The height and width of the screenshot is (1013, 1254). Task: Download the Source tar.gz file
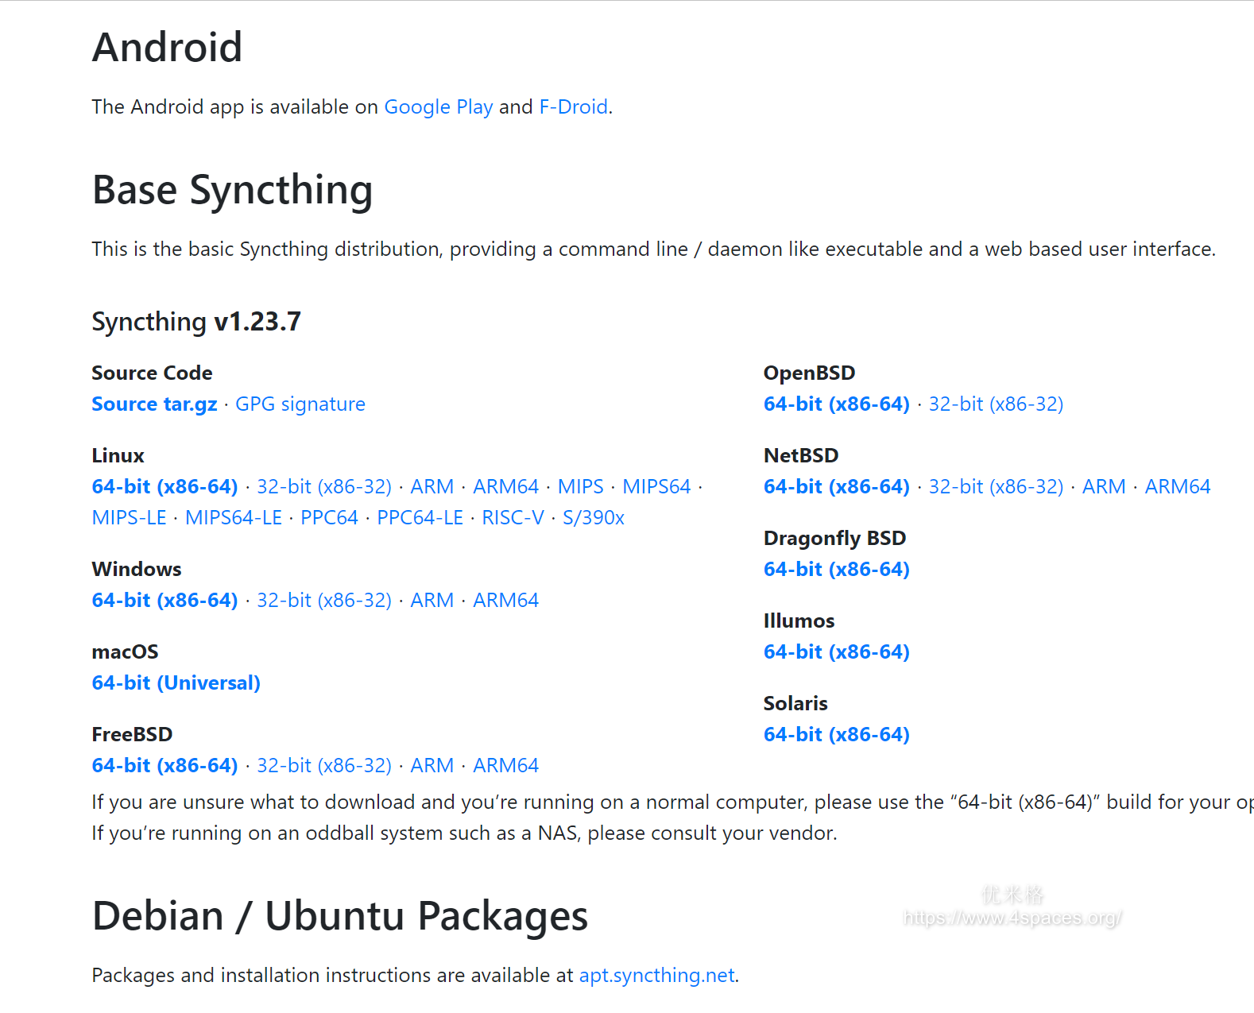154,404
